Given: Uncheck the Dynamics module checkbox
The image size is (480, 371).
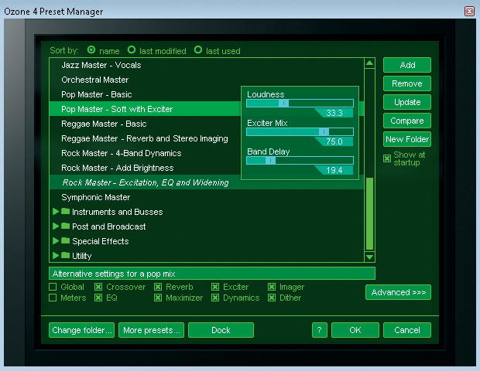Looking at the screenshot, I should click(x=215, y=298).
